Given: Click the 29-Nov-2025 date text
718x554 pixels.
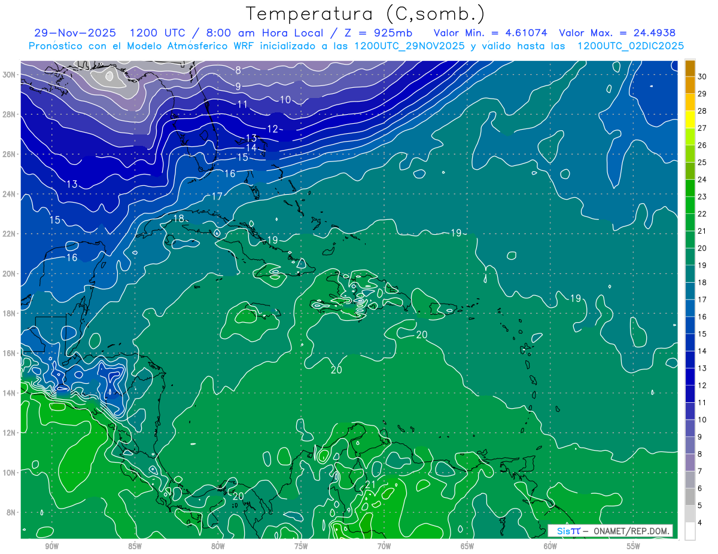Looking at the screenshot, I should (75, 33).
